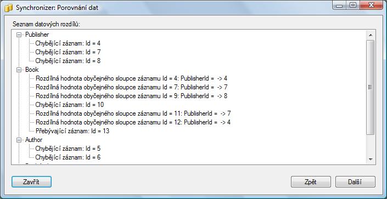Go back with the Zpět button

tap(311, 182)
